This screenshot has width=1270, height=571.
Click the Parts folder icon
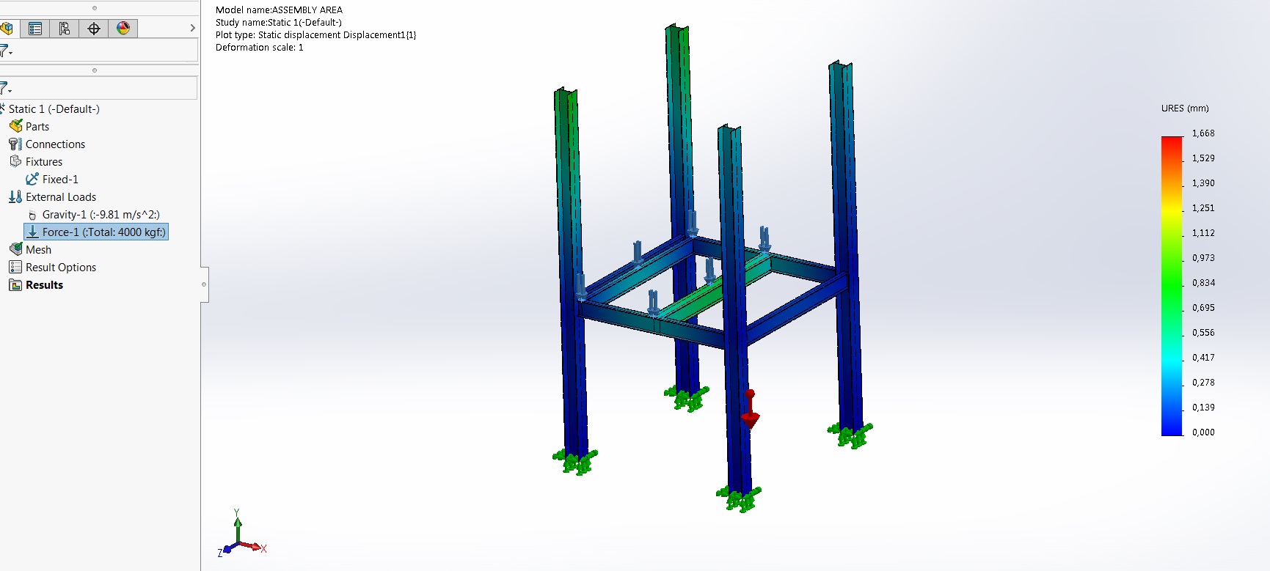pyautogui.click(x=15, y=126)
